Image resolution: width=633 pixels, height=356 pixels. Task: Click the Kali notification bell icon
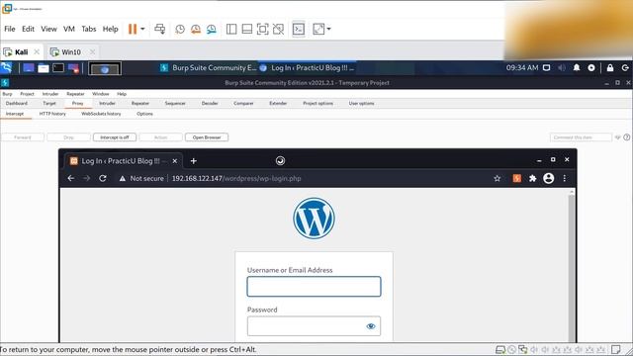pos(577,68)
